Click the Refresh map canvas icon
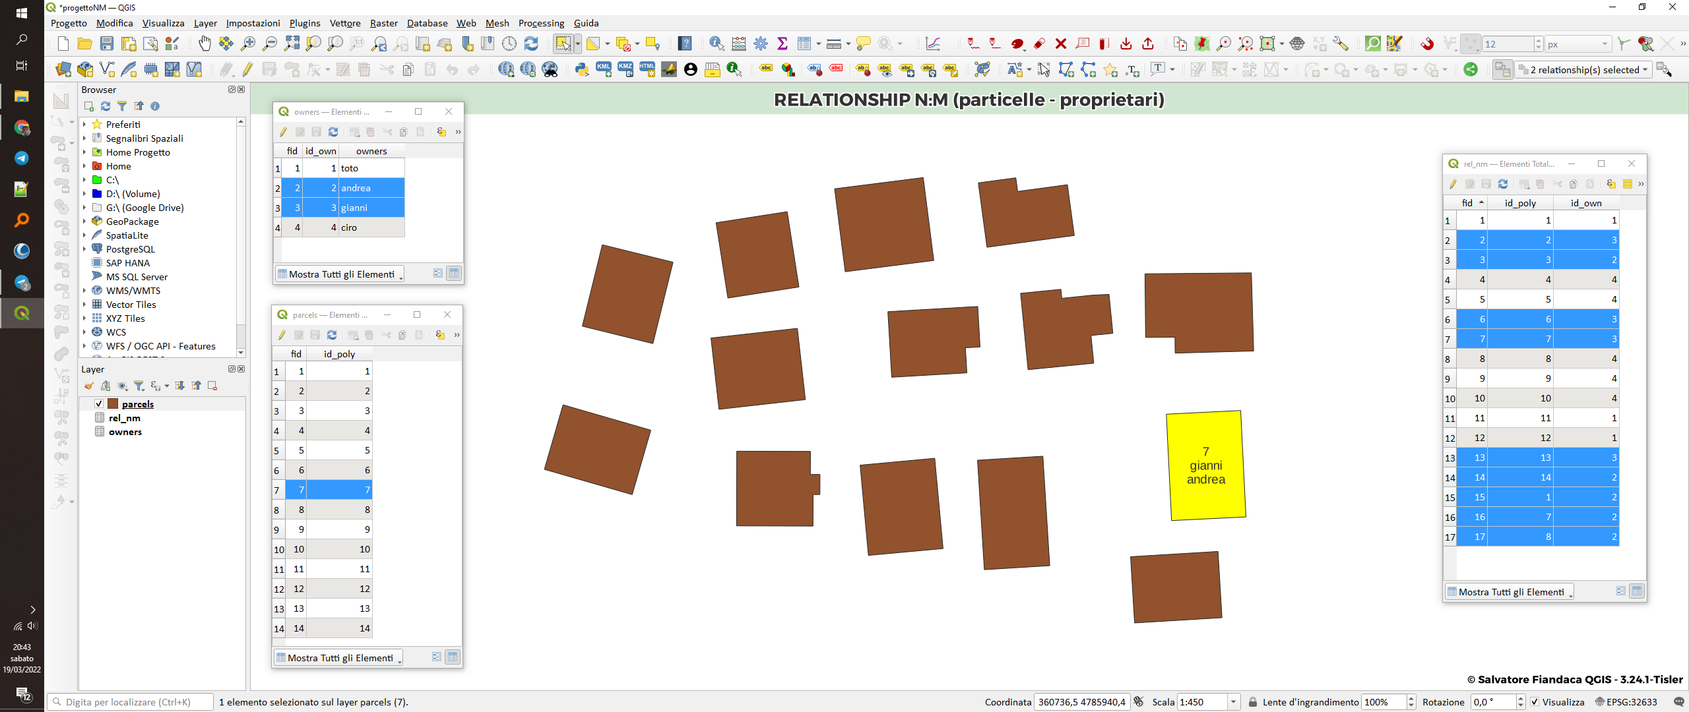1689x712 pixels. click(x=531, y=44)
